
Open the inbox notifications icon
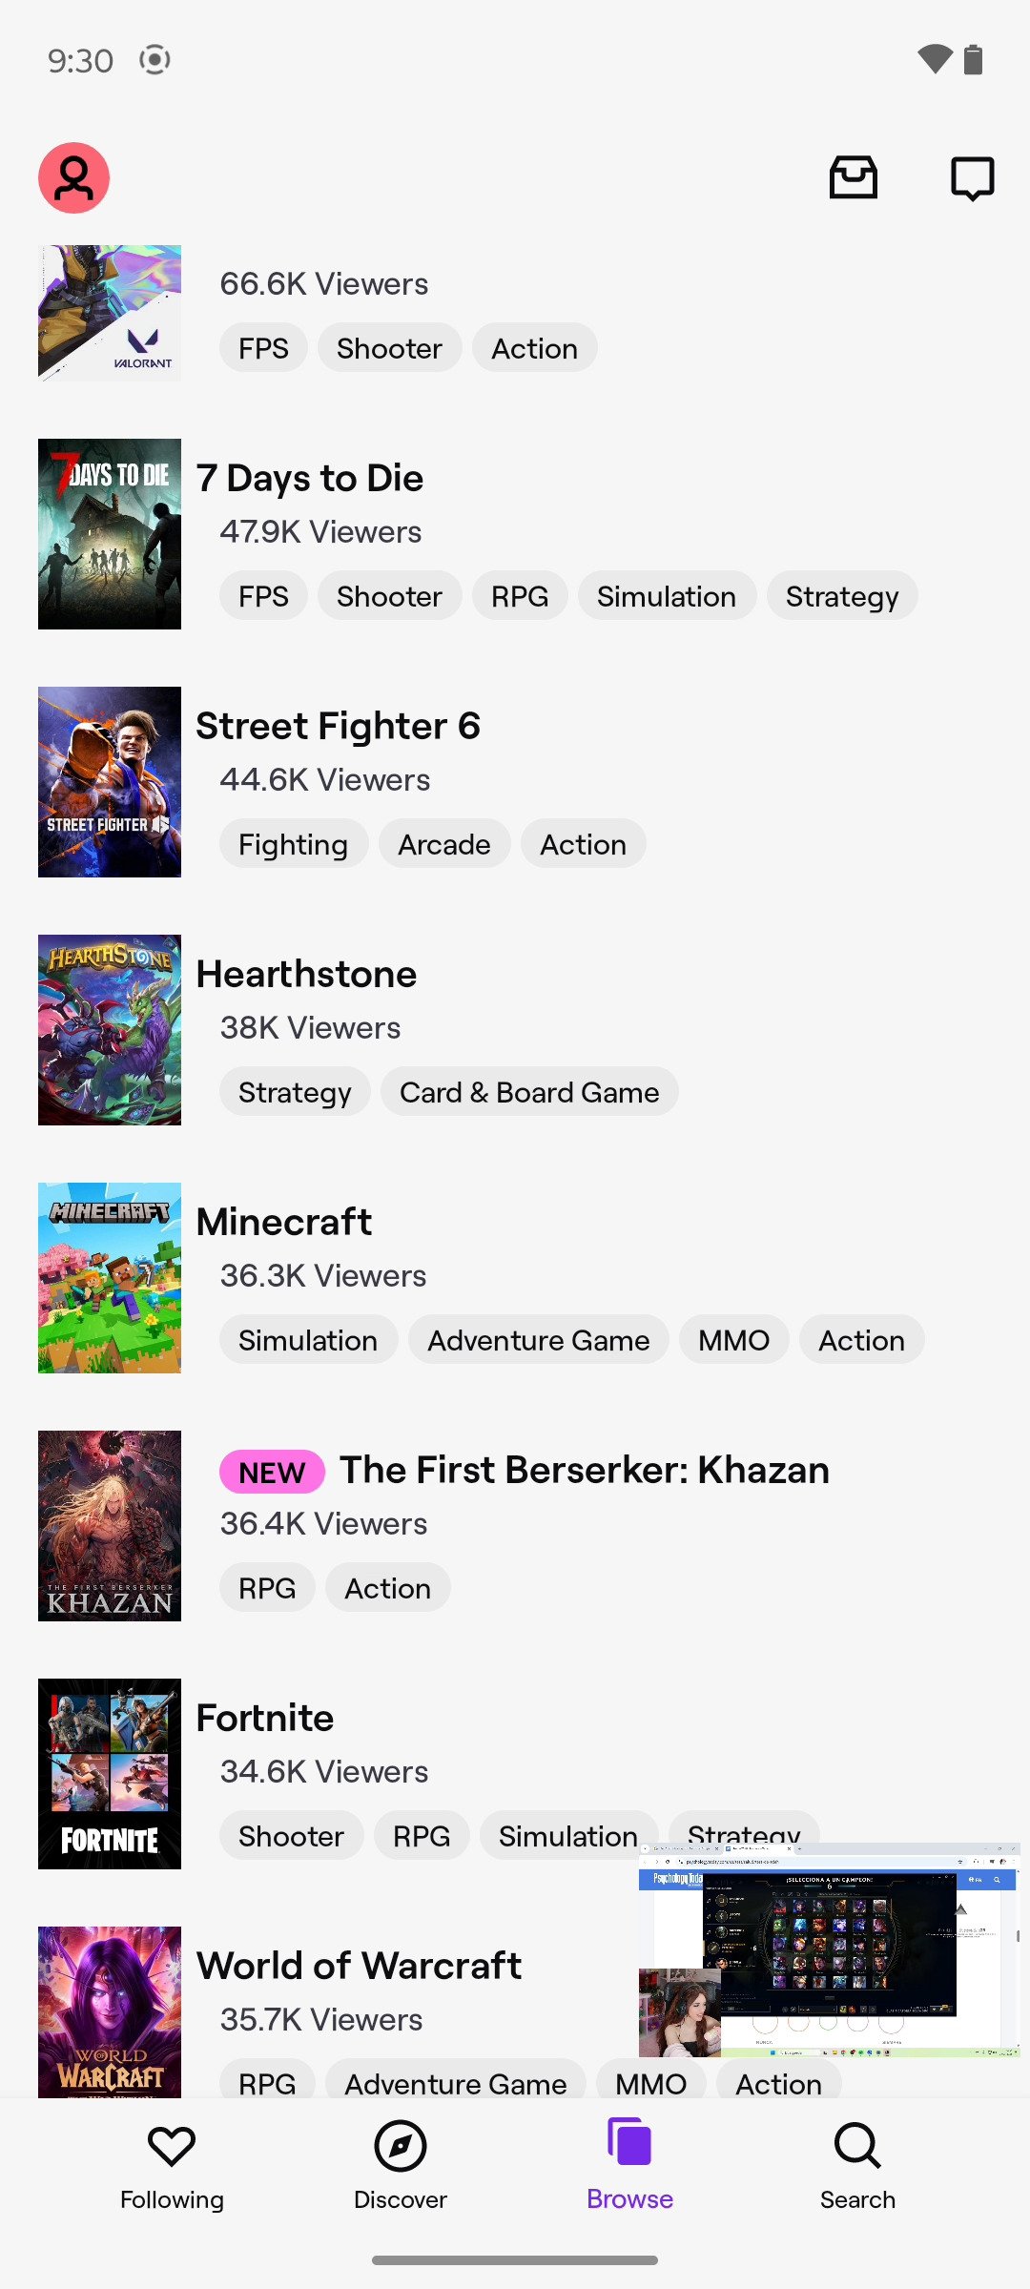[x=853, y=178]
